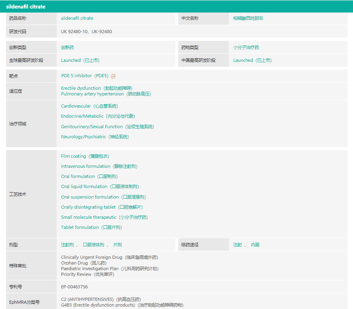353x309 pixels.
Task: Click global stage Launched (已上市) link
Action: click(80, 60)
